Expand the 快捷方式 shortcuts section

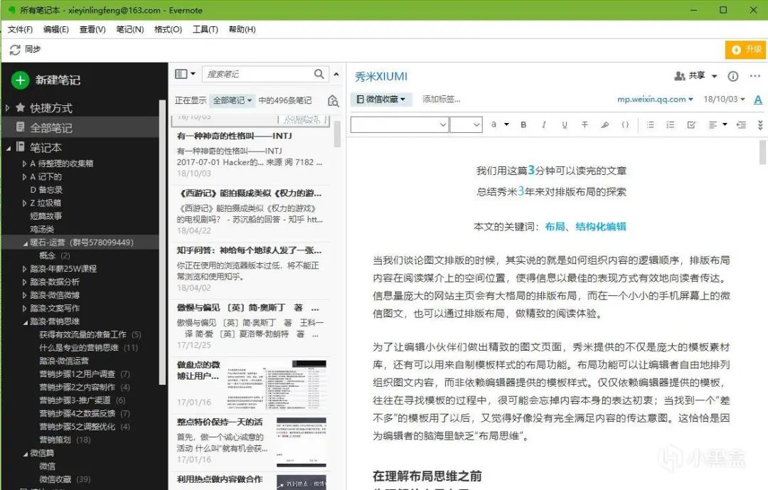pos(7,108)
